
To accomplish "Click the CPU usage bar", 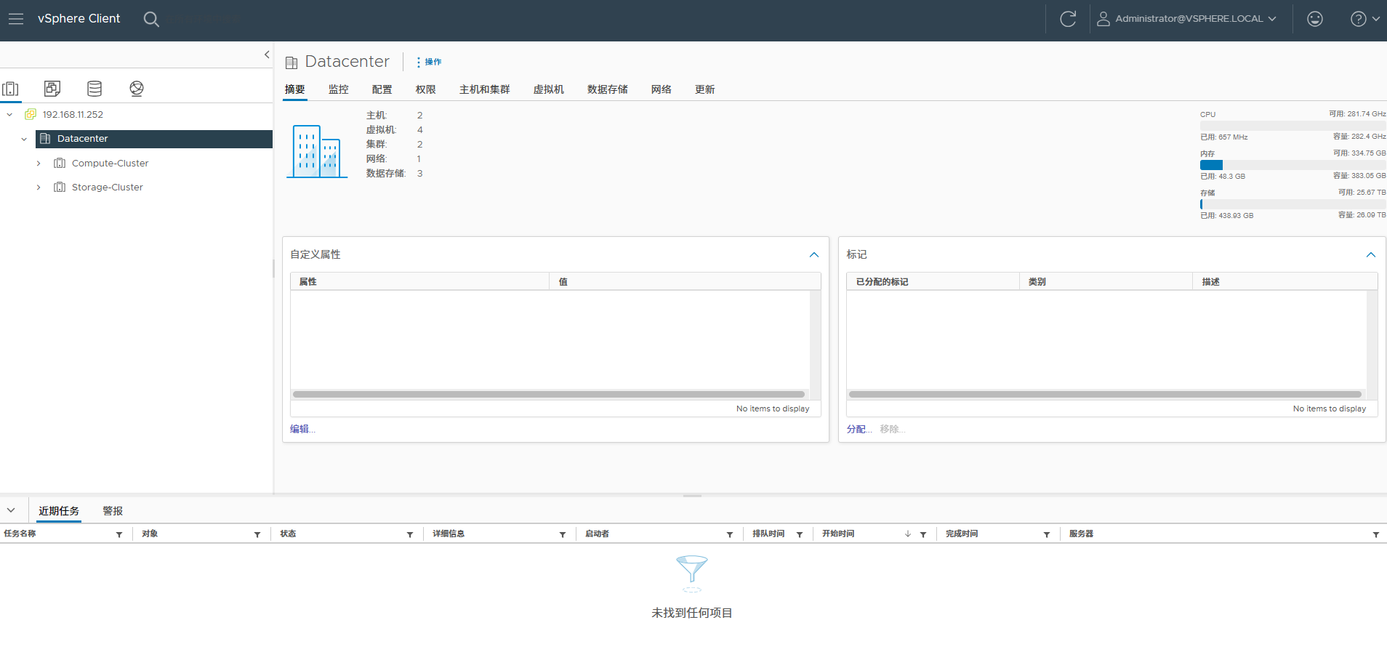I will point(1293,126).
